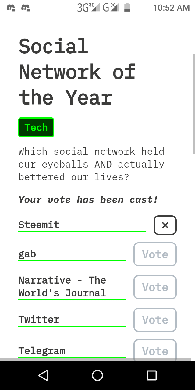
Task: Tap the 10:52 AM clock
Action: pos(172,8)
